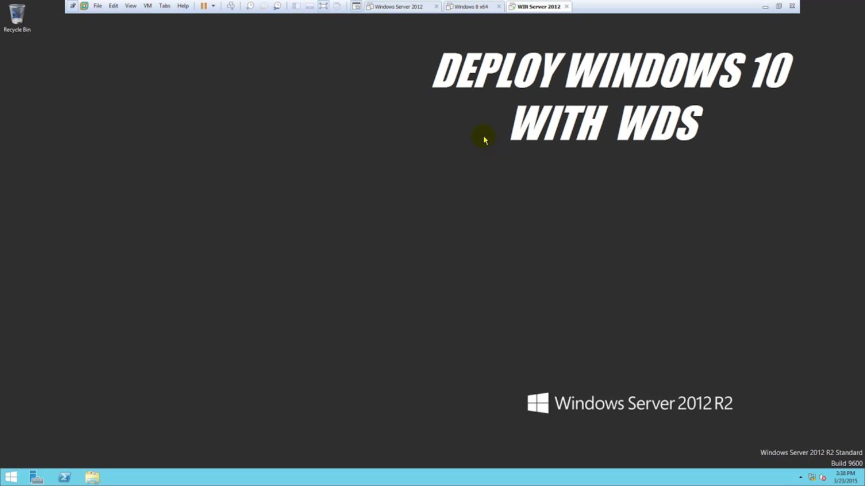Pause the virtual machine
The width and height of the screenshot is (865, 486).
click(x=203, y=6)
